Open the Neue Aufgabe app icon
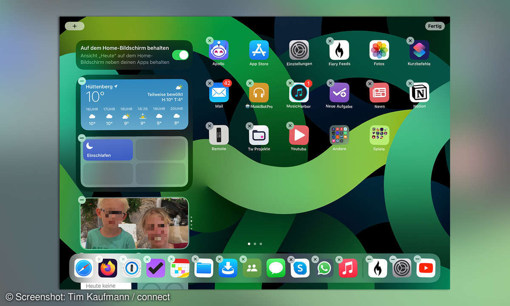 (339, 93)
